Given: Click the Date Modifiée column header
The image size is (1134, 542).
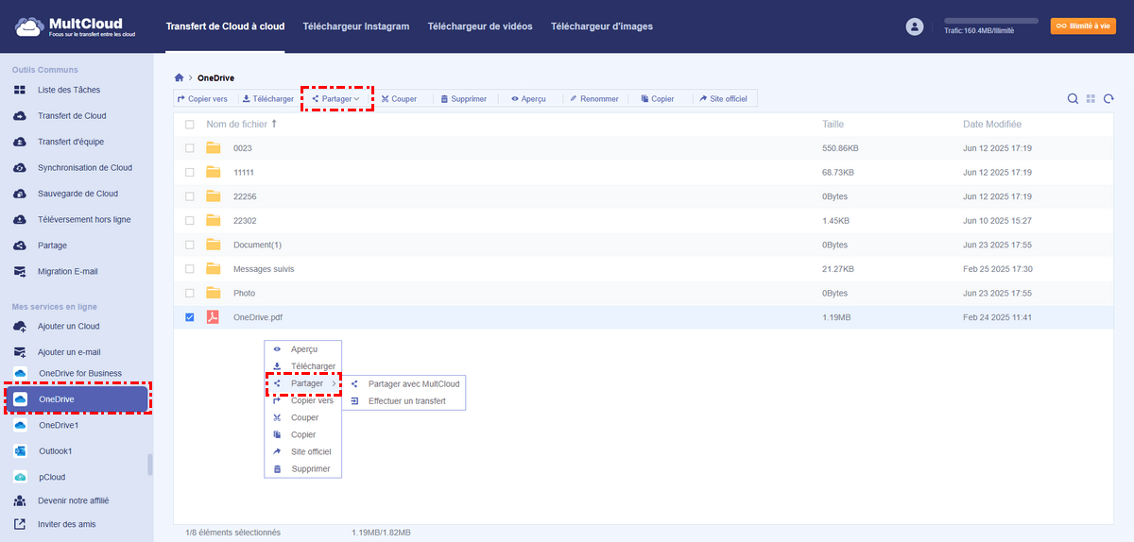Looking at the screenshot, I should tap(991, 125).
